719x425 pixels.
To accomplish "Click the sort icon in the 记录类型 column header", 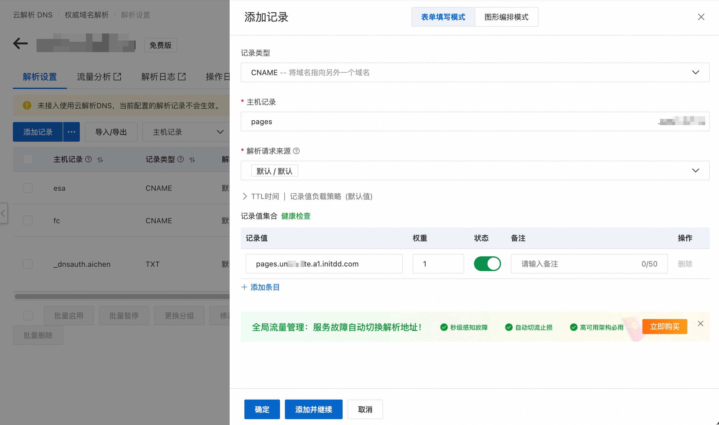I will tap(192, 159).
